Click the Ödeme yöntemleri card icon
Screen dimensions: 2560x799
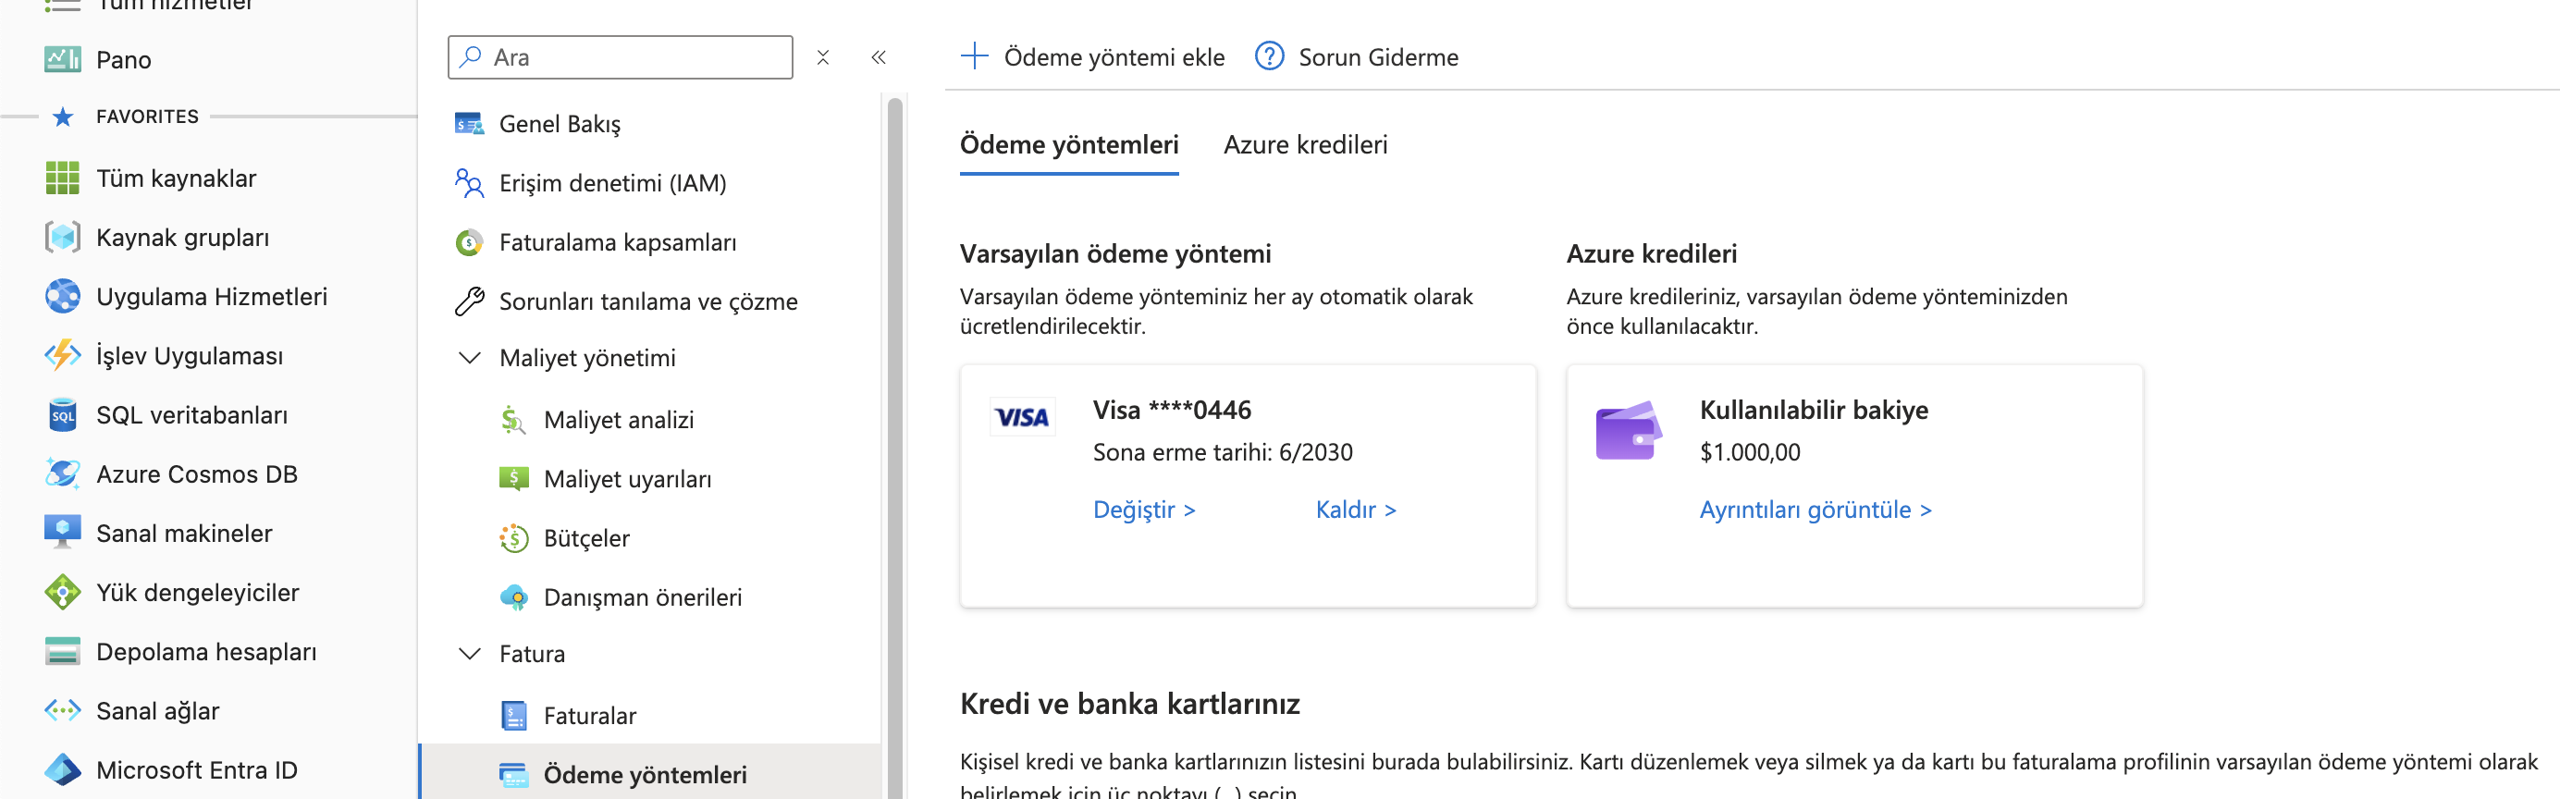click(x=512, y=775)
